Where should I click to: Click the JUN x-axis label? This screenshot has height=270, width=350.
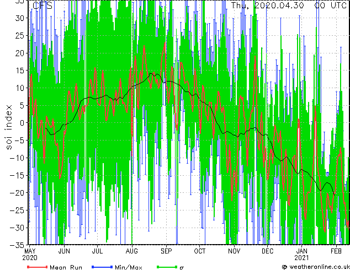point(64,251)
